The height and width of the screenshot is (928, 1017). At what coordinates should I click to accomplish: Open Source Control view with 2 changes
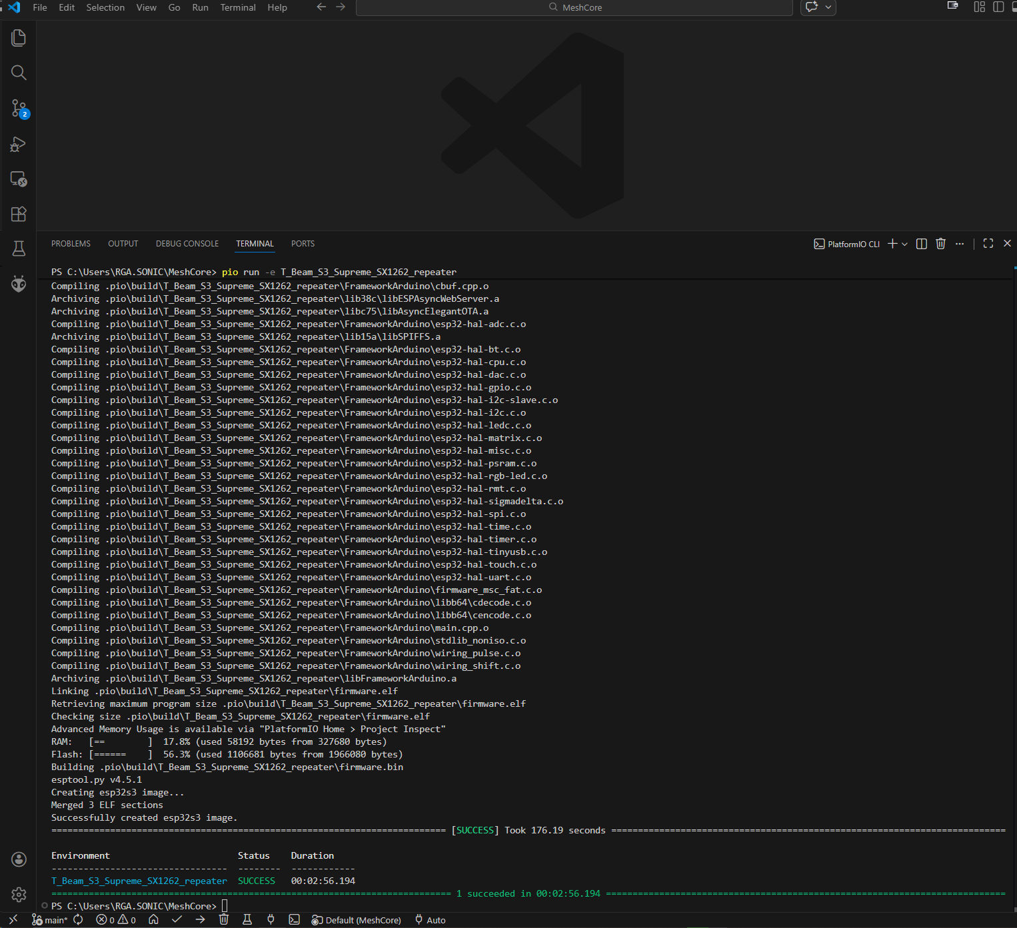(x=19, y=108)
